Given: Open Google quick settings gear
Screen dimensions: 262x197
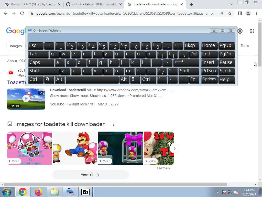Looking at the screenshot, I should click(x=240, y=31).
